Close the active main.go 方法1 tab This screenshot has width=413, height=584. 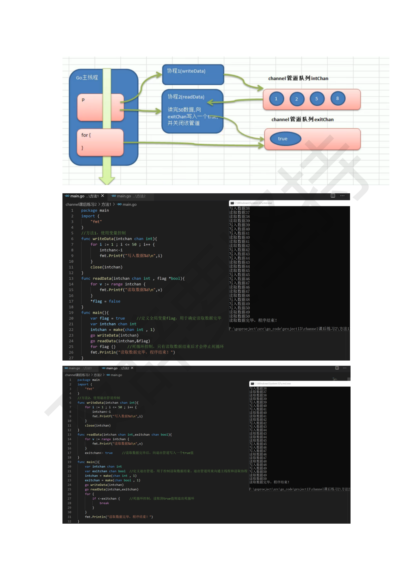pyautogui.click(x=103, y=196)
